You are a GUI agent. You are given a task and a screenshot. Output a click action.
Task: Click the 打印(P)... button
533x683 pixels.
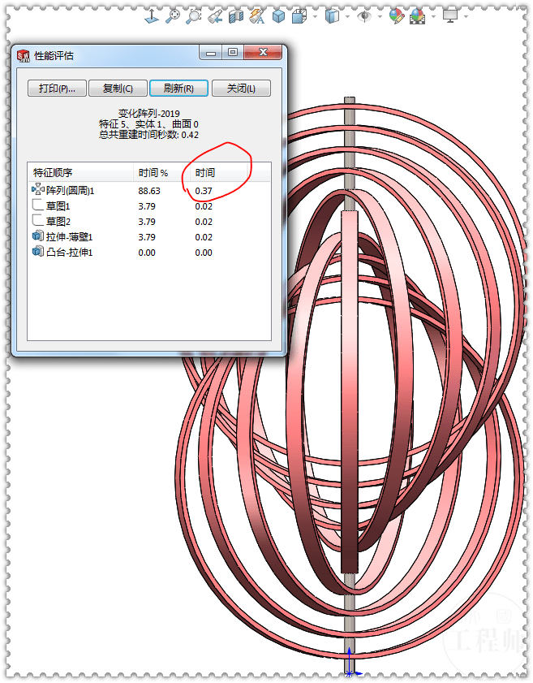click(57, 89)
